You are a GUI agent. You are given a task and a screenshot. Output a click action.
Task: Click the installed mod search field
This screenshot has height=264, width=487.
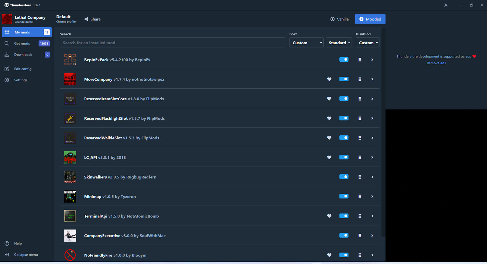(x=172, y=43)
